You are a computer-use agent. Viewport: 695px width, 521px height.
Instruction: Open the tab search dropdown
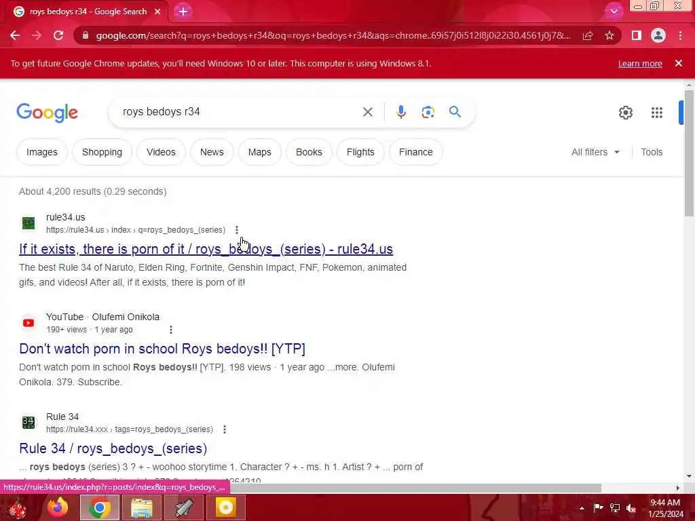(x=614, y=12)
